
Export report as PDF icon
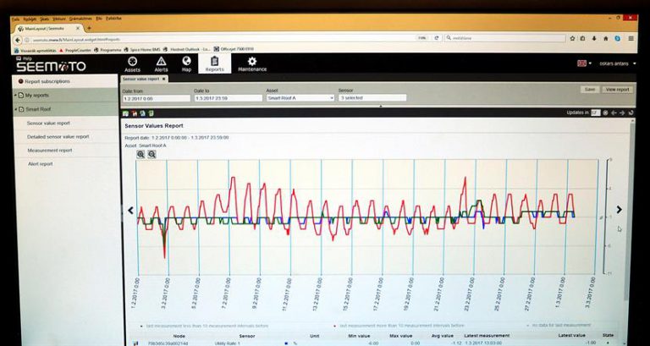[x=134, y=113]
